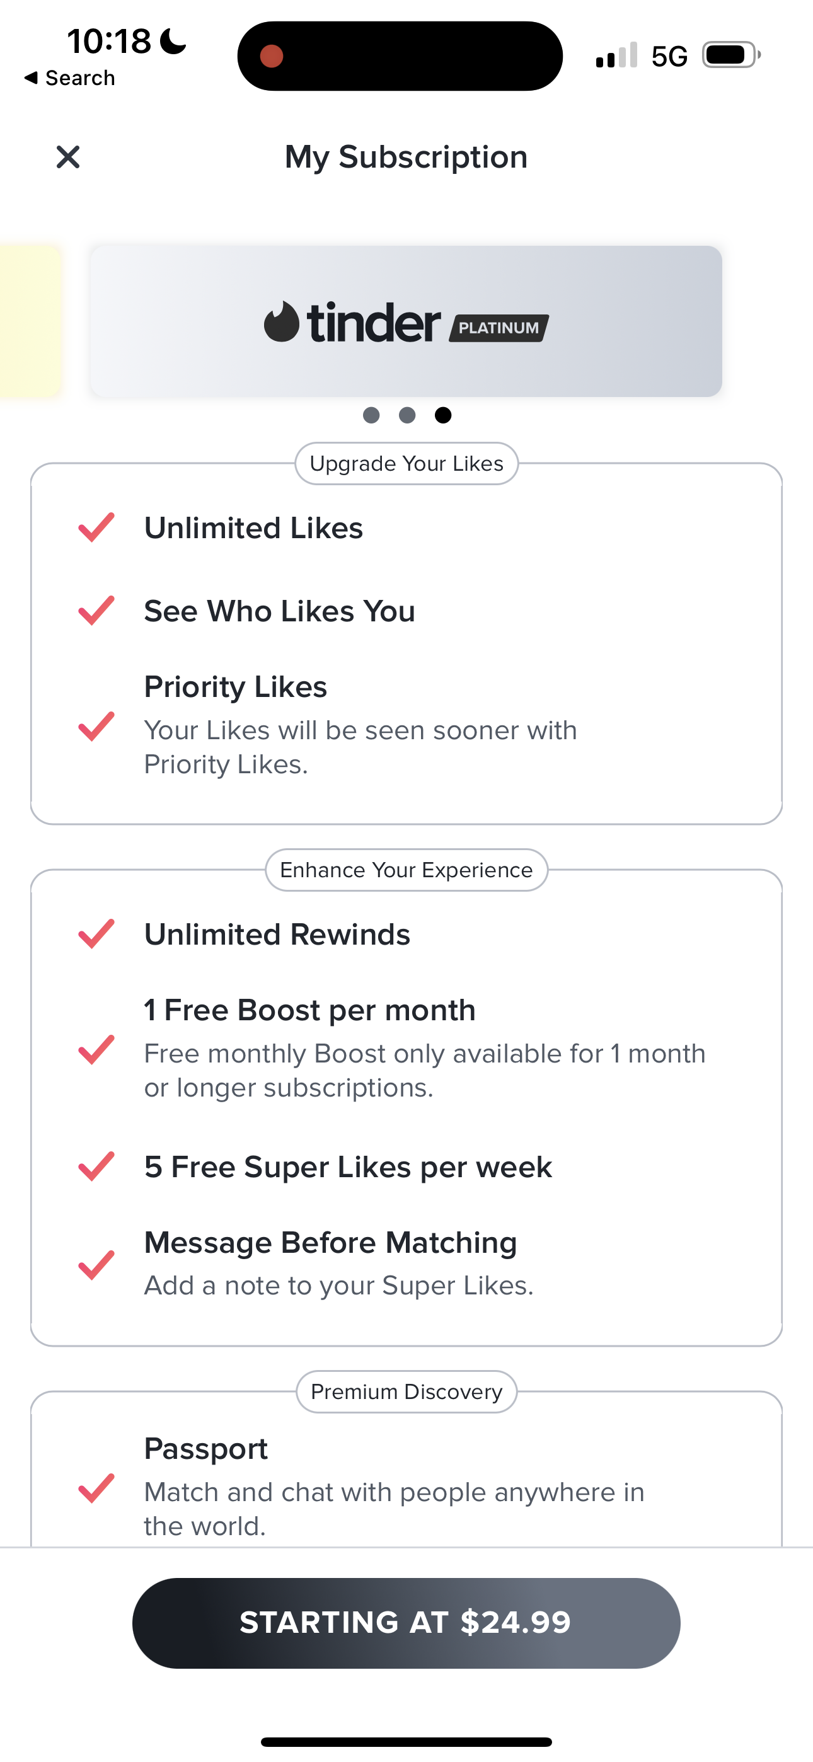Select the second carousel page dot
Image resolution: width=813 pixels, height=1762 pixels.
point(407,415)
